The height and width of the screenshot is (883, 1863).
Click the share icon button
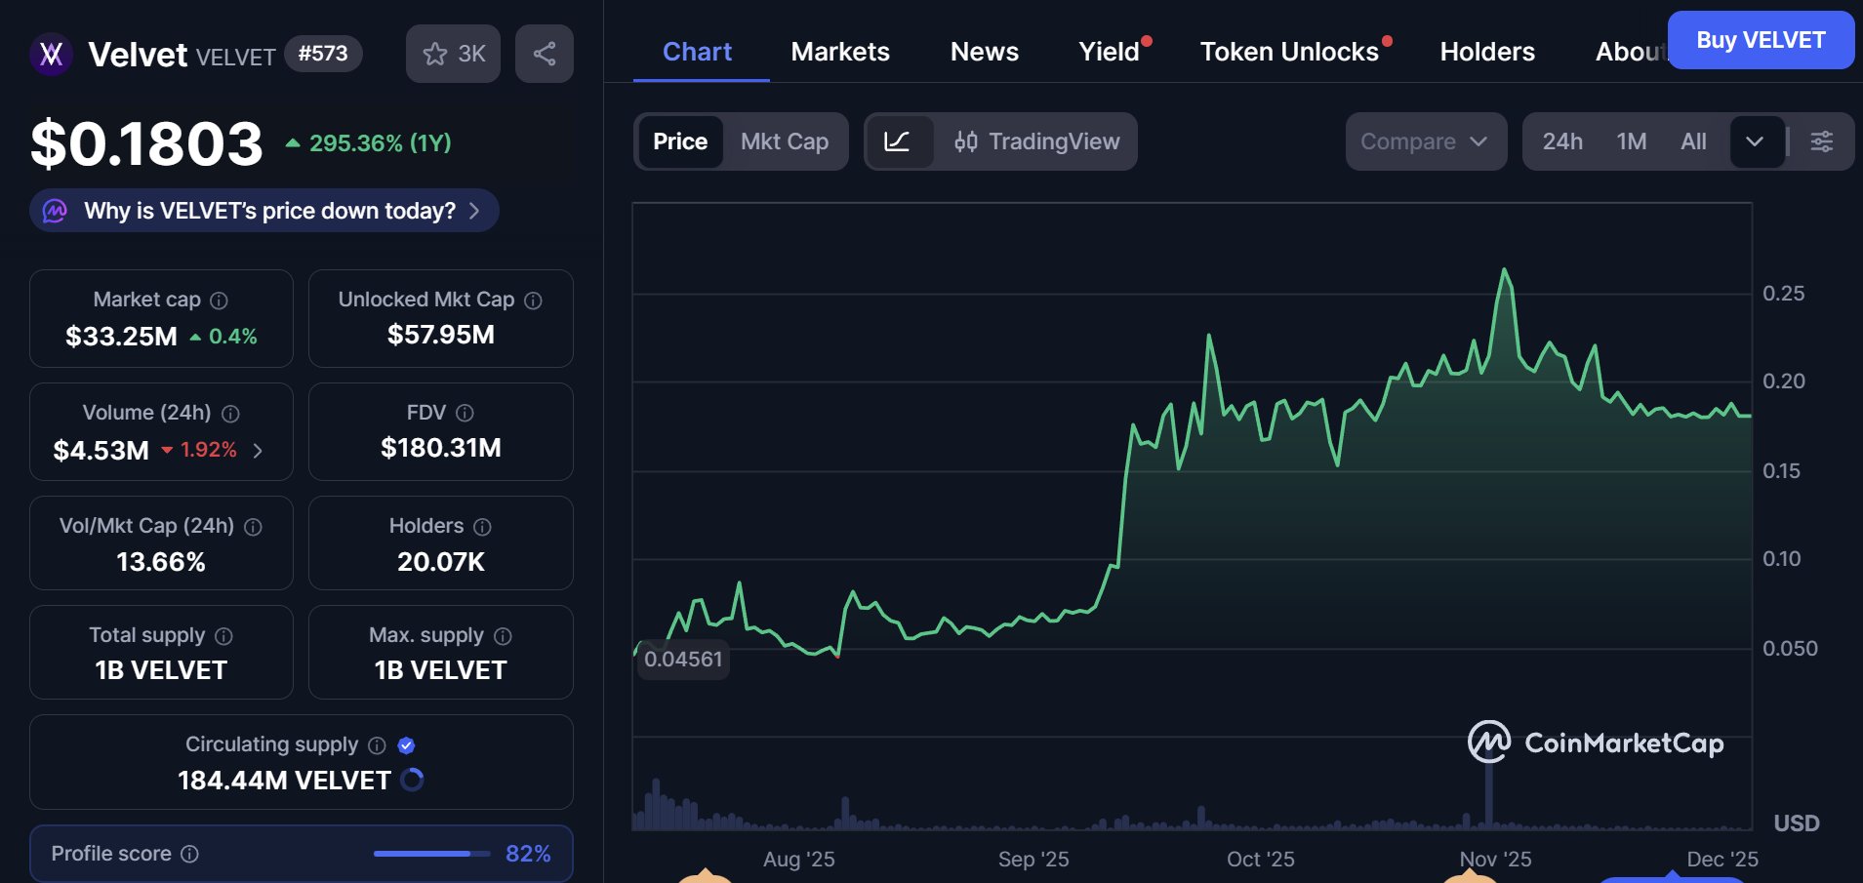tap(545, 54)
